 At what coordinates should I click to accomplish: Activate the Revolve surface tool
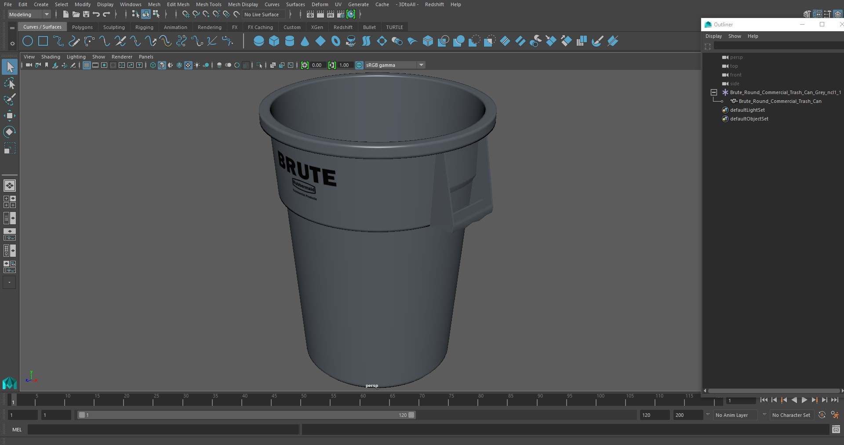click(351, 41)
